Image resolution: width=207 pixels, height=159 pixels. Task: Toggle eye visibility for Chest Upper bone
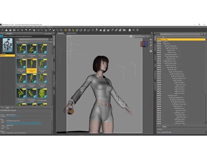pos(158,68)
